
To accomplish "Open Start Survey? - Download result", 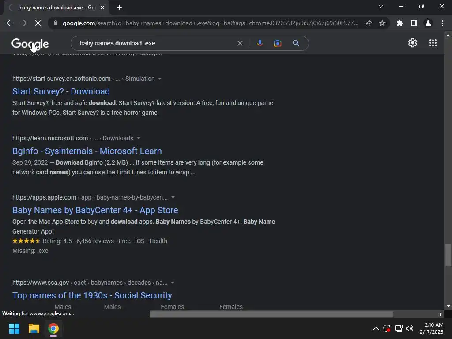I will pyautogui.click(x=61, y=91).
